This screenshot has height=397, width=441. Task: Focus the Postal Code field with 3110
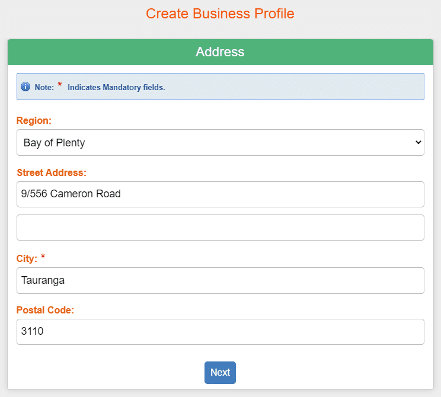pos(220,332)
